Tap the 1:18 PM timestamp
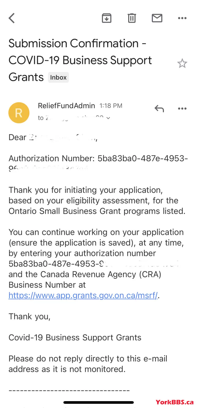The width and height of the screenshot is (197, 408). [x=111, y=106]
